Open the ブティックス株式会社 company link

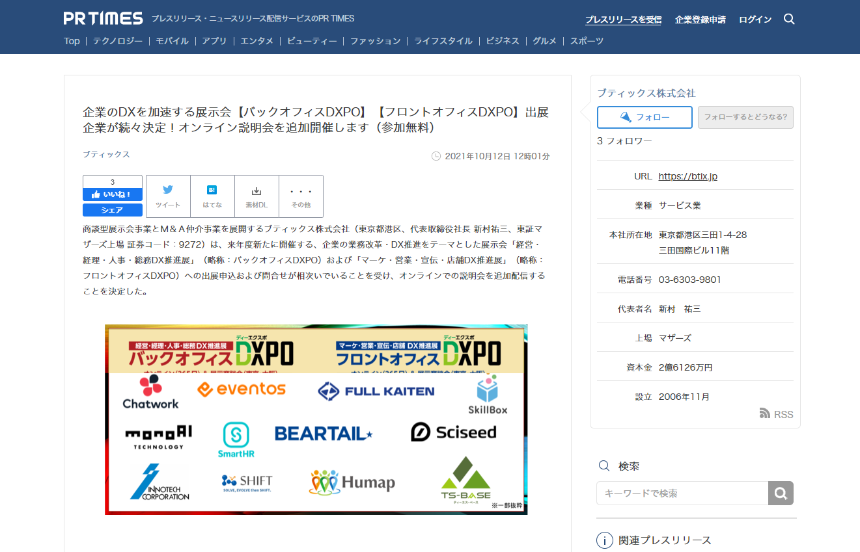[x=646, y=93]
